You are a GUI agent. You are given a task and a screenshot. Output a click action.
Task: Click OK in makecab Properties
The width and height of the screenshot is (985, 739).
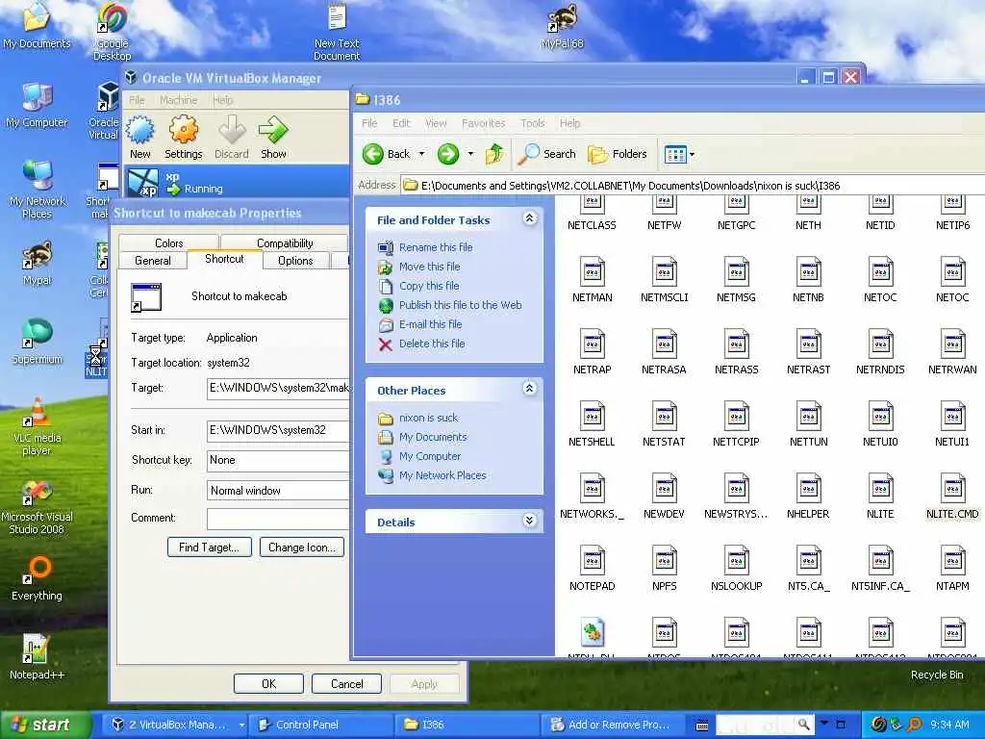tap(269, 684)
